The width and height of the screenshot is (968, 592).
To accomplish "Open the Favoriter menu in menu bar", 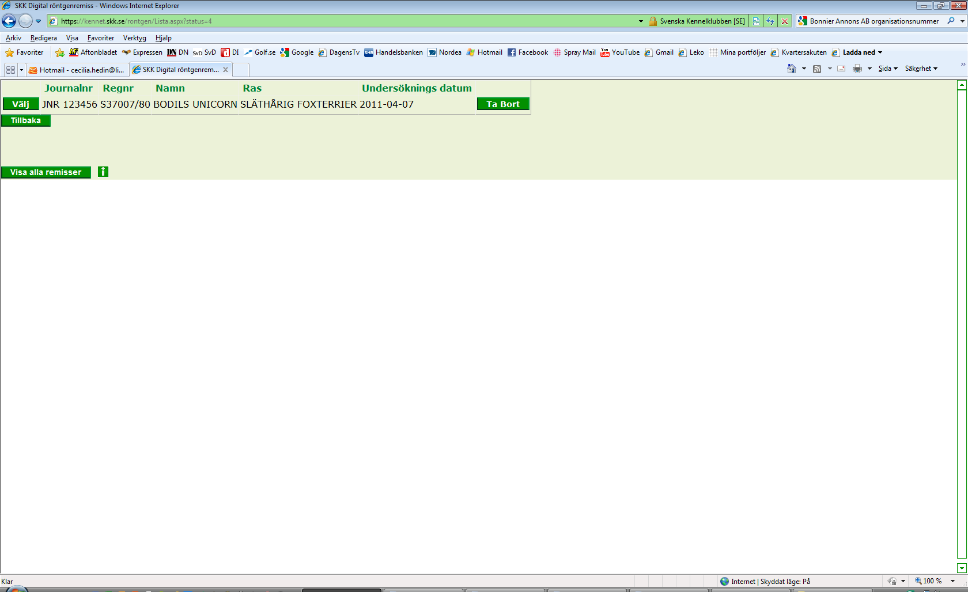I will 101,38.
